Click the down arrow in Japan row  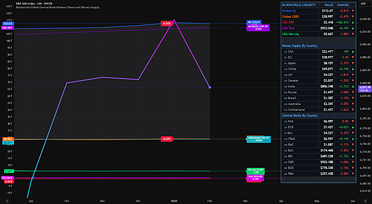353,63
